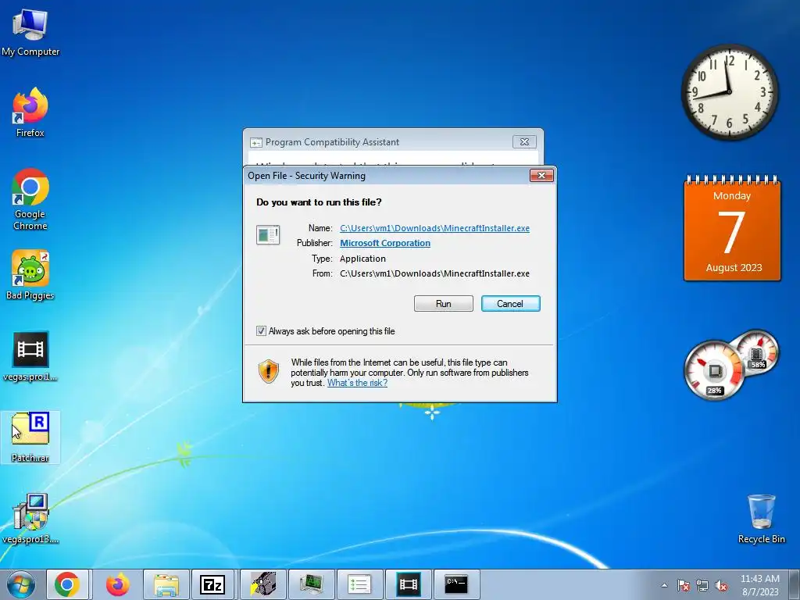Open the What's the risk? link
800x600 pixels.
tap(357, 383)
